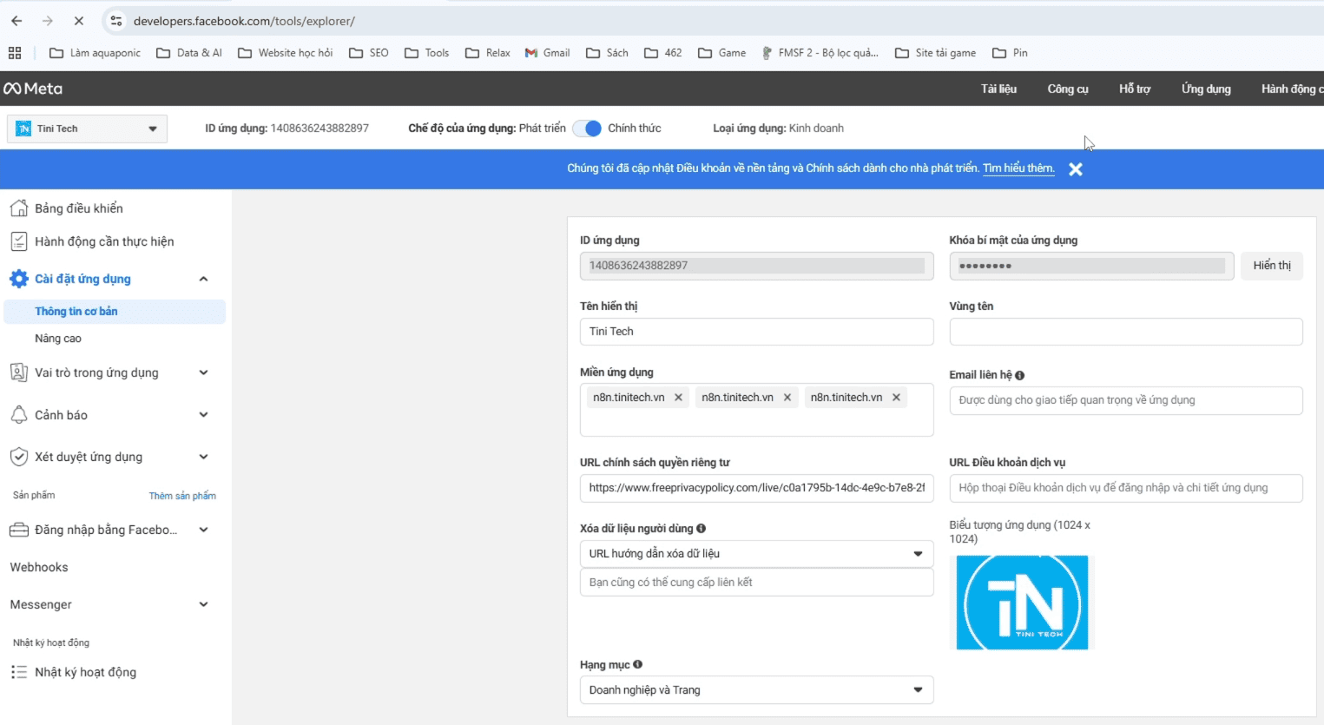Click Thêm sản phẩm link

[x=182, y=496]
